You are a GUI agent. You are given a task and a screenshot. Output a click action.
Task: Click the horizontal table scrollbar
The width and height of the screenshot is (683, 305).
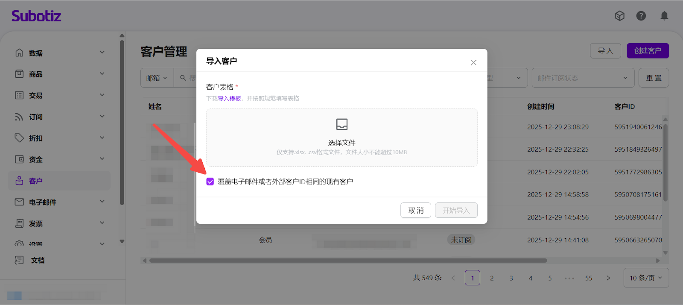348,261
